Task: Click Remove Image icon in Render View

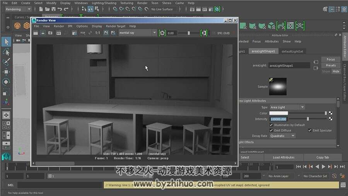Action: click(x=113, y=33)
